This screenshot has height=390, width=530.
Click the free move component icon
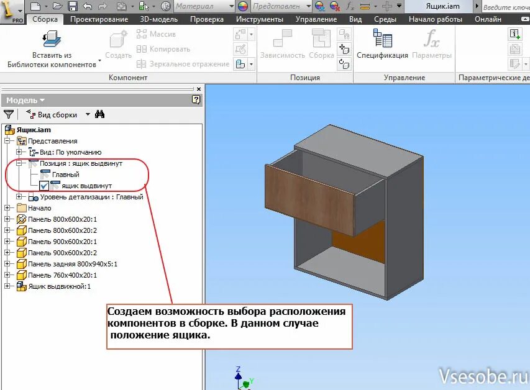(x=344, y=49)
